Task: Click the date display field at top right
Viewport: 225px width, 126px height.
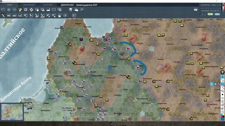Action: click(x=210, y=5)
